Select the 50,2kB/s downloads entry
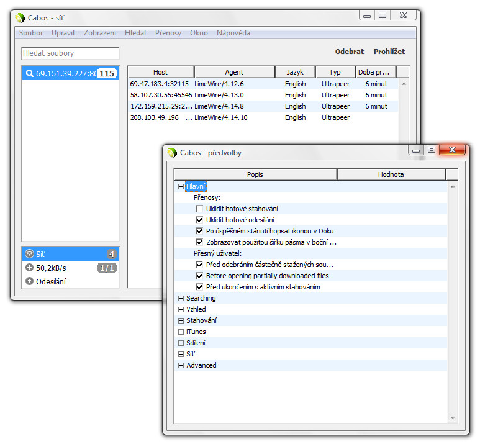Viewport: 480px width, 444px height. coord(70,268)
